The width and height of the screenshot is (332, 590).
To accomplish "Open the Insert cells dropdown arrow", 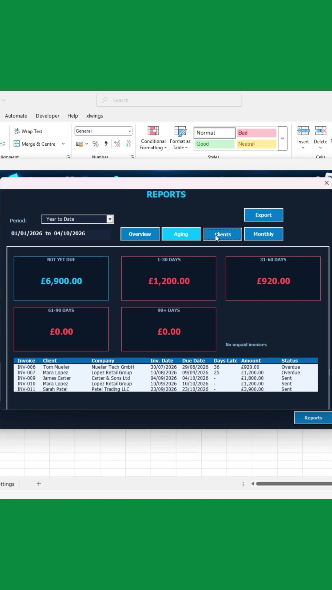I will pyautogui.click(x=303, y=148).
